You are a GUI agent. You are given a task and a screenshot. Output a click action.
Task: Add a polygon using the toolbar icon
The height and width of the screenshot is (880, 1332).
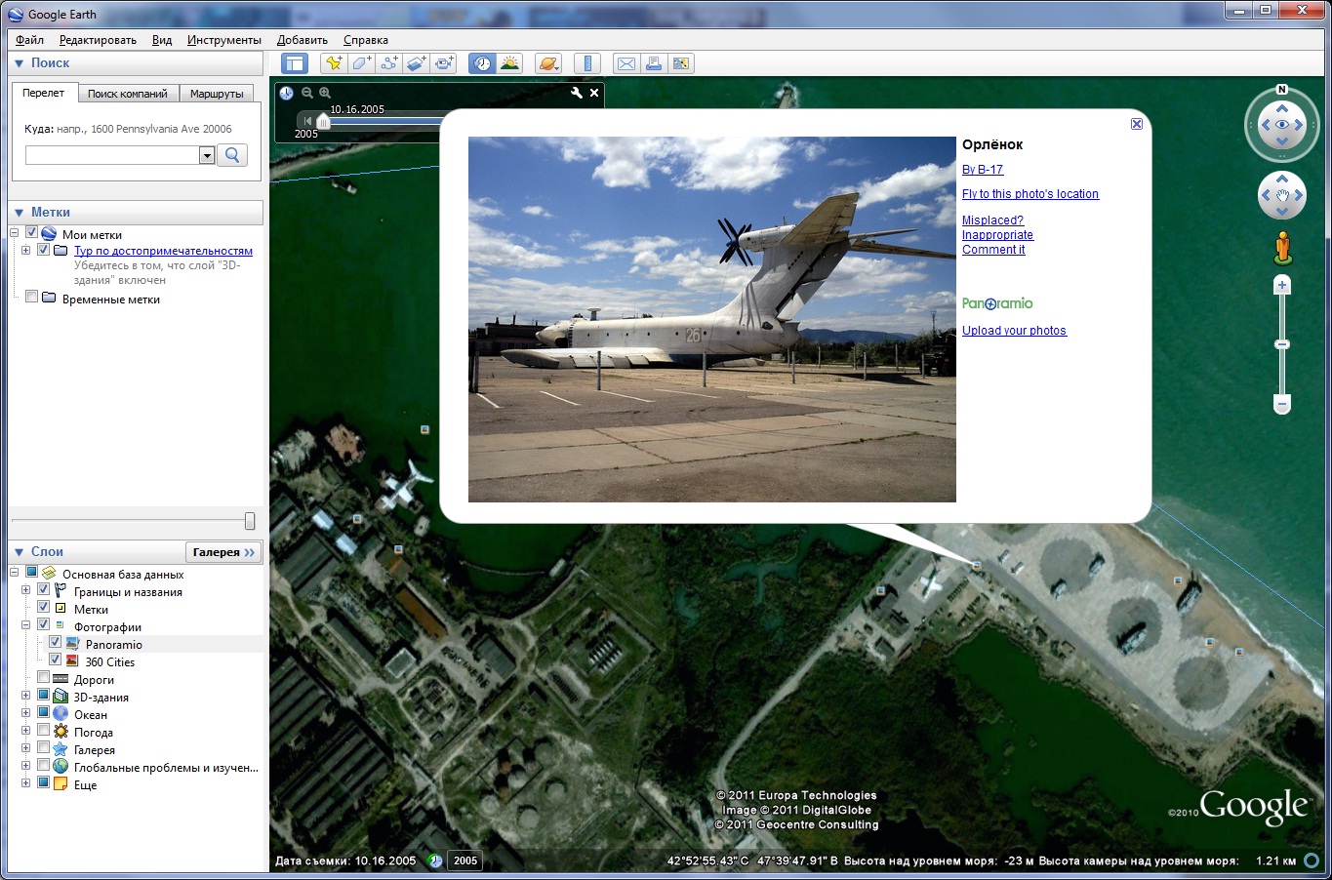click(361, 63)
